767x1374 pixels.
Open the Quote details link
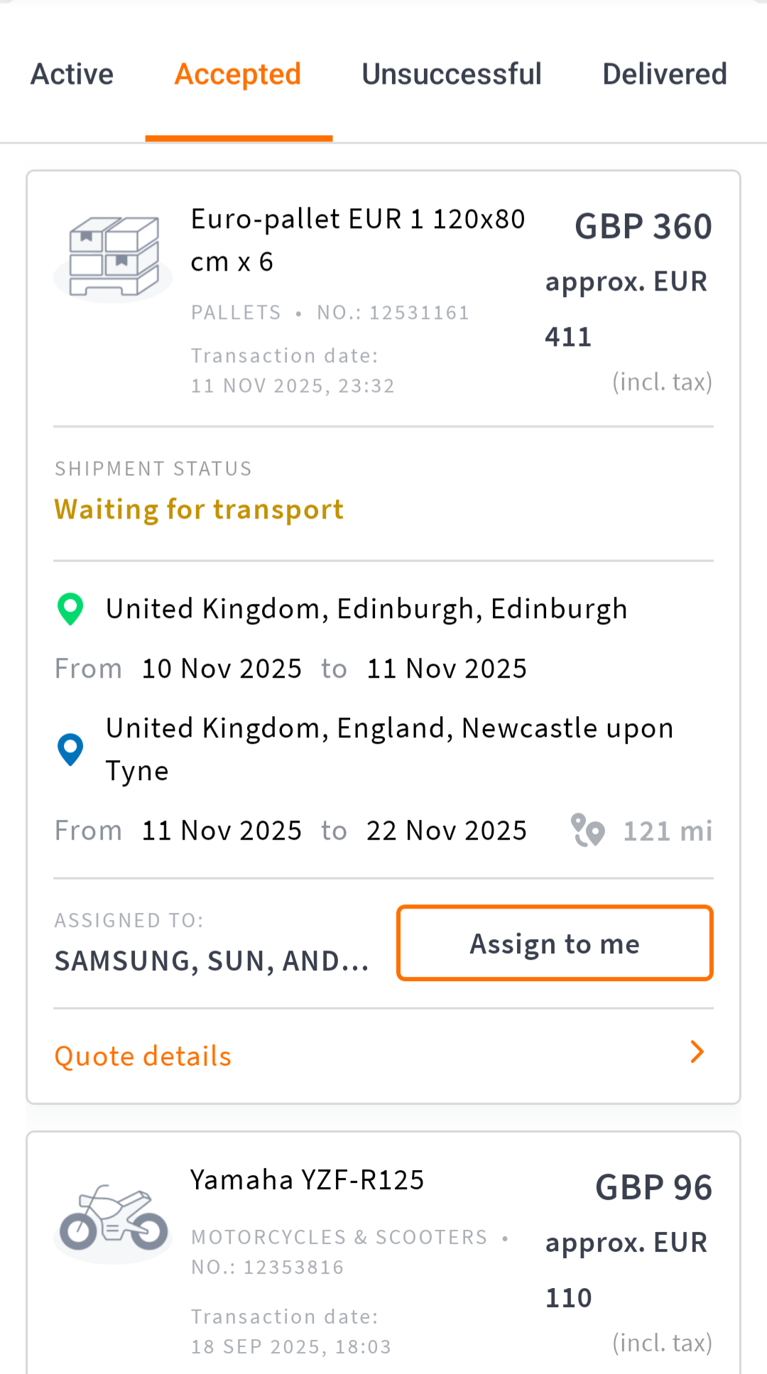coord(143,1056)
